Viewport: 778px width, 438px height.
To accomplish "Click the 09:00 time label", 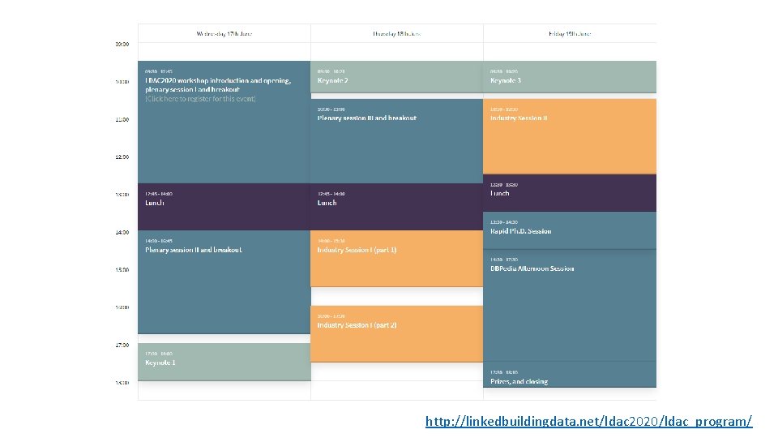I will (122, 44).
